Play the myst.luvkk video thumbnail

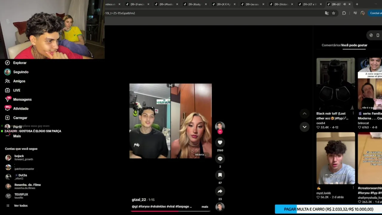point(335,158)
